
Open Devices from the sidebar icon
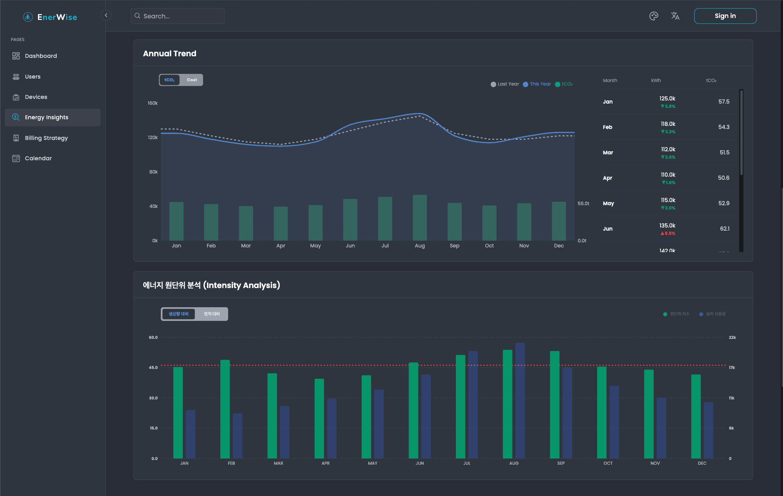tap(16, 97)
